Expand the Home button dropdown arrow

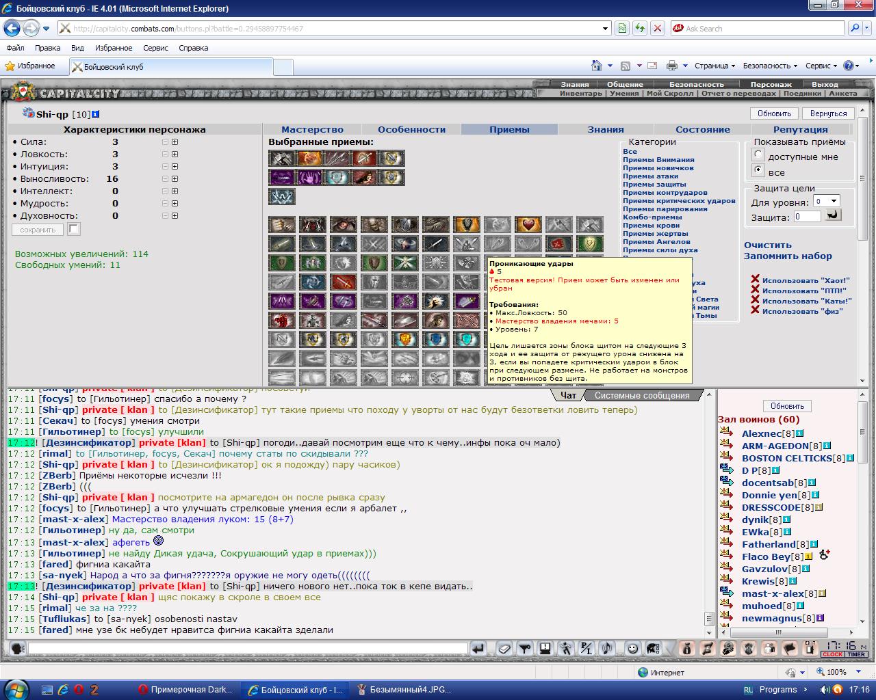(609, 66)
